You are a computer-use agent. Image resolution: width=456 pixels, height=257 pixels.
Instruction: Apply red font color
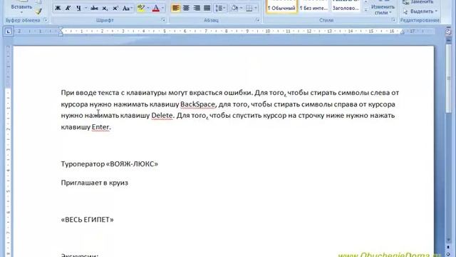coord(156,8)
